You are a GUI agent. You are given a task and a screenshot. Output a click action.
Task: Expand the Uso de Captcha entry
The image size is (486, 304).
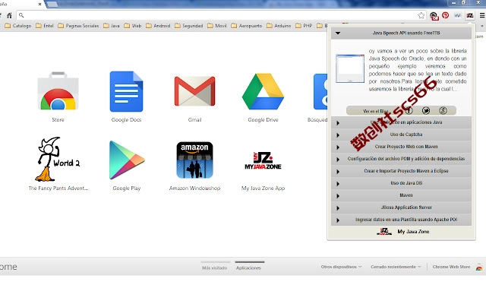click(x=401, y=135)
